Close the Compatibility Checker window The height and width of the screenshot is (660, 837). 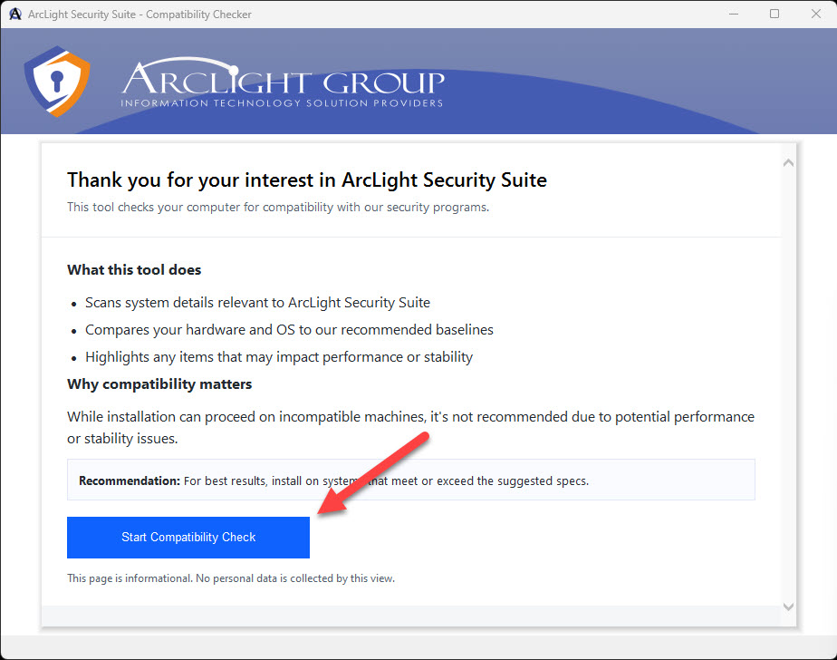pyautogui.click(x=815, y=15)
